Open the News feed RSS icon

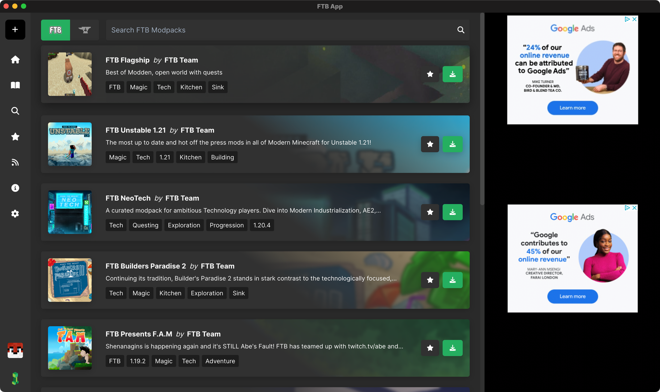click(x=15, y=162)
